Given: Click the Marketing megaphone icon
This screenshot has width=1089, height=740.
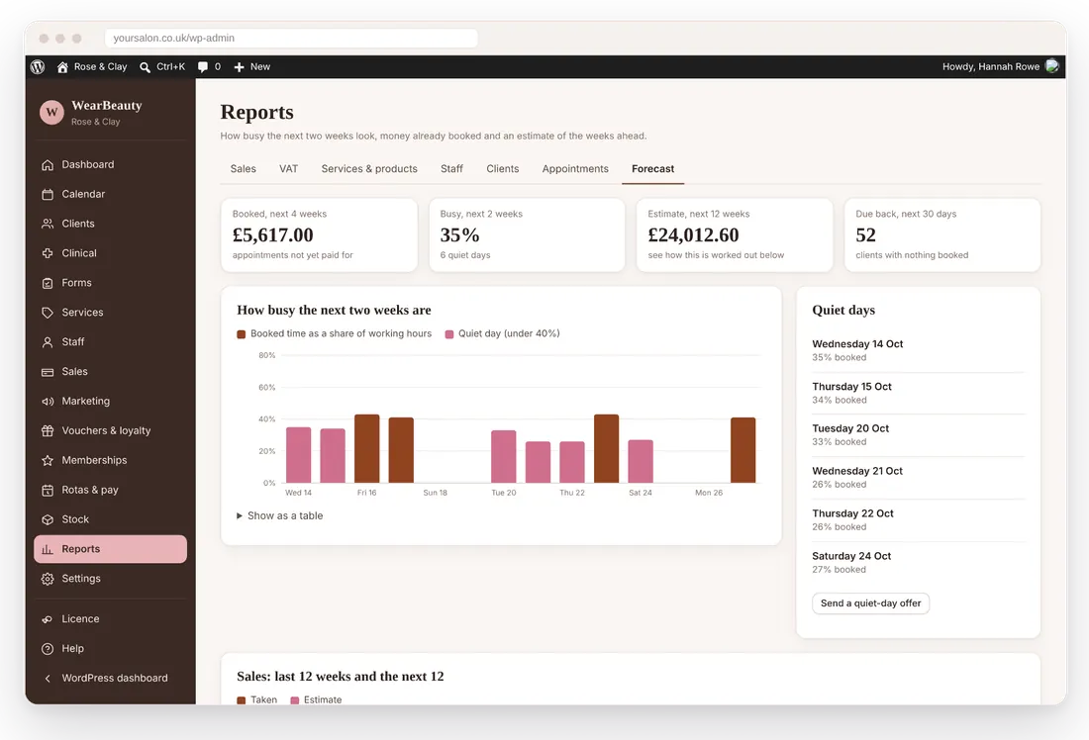Looking at the screenshot, I should coord(48,402).
